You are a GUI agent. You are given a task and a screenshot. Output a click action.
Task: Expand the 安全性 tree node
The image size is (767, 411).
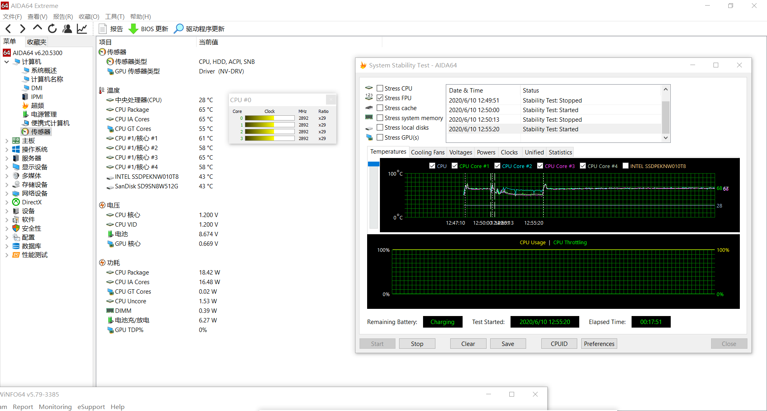7,229
